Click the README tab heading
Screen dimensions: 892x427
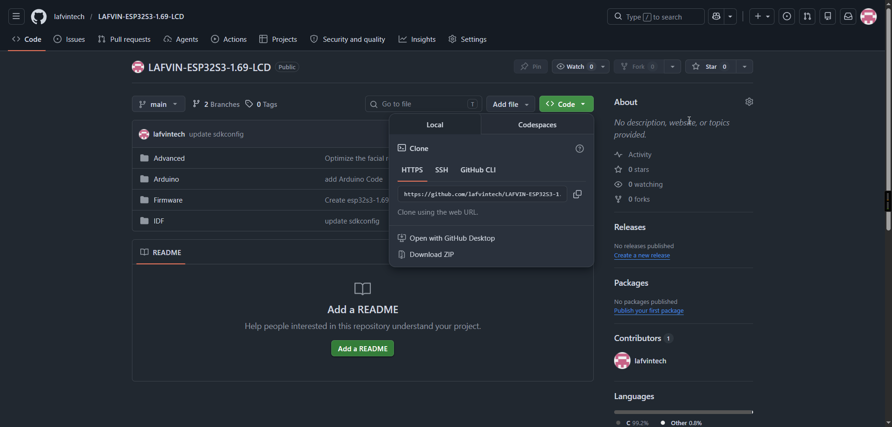click(x=161, y=252)
